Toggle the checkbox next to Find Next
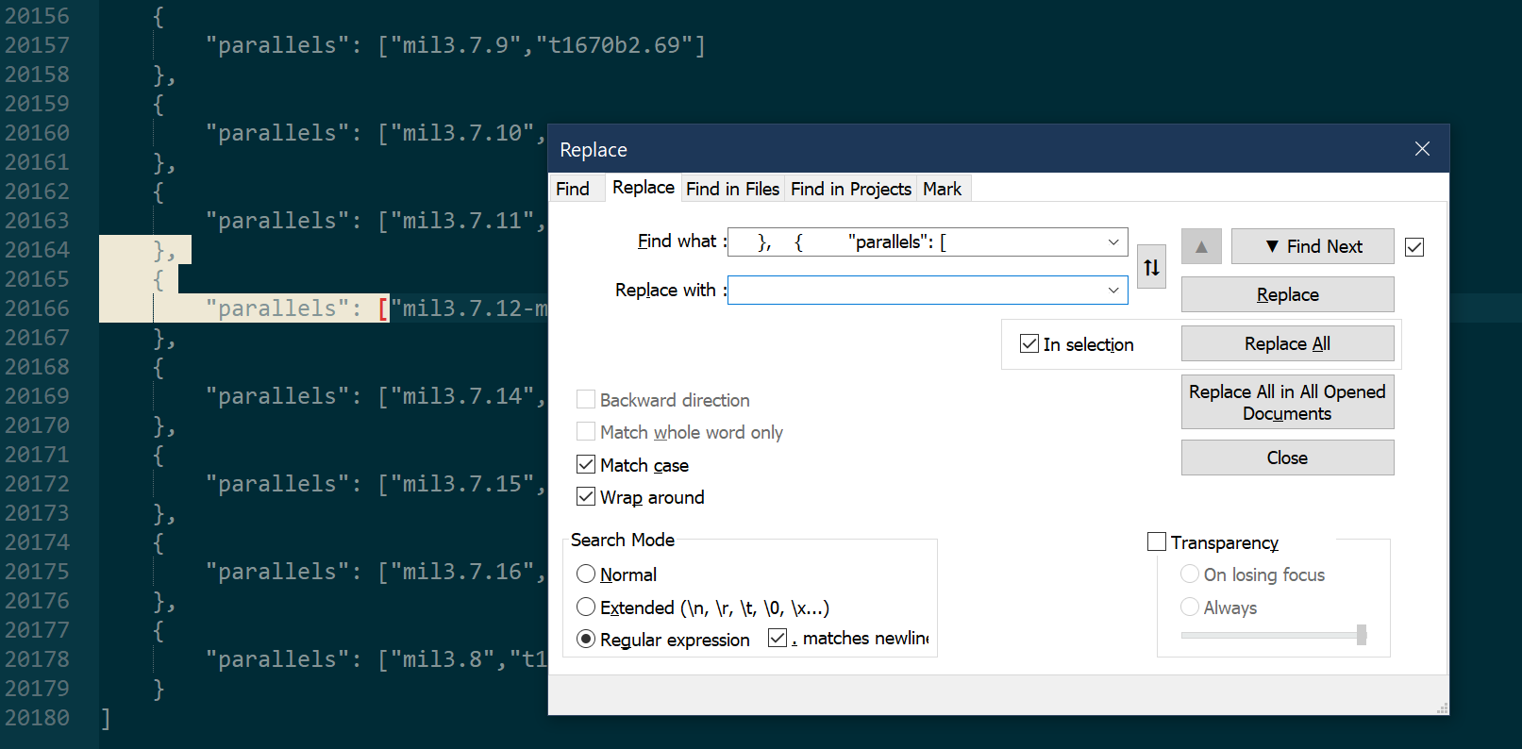This screenshot has height=749, width=1522. pos(1414,247)
